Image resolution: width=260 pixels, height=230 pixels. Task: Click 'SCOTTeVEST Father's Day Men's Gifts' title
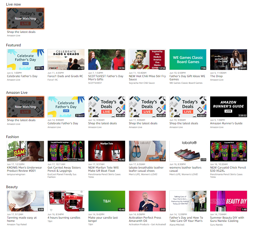pyautogui.click(x=106, y=78)
